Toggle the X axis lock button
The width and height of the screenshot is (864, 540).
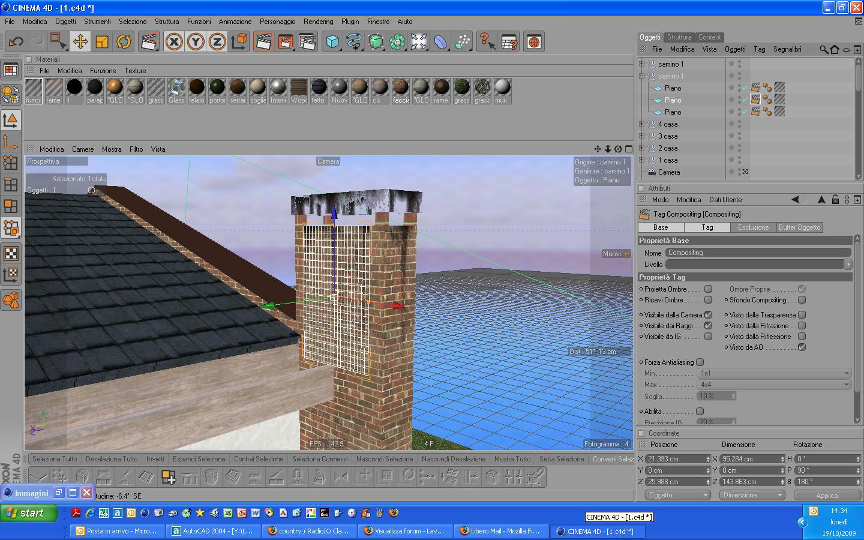(x=174, y=42)
